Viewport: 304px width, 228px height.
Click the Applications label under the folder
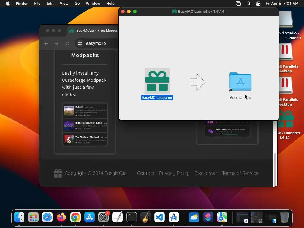click(240, 97)
